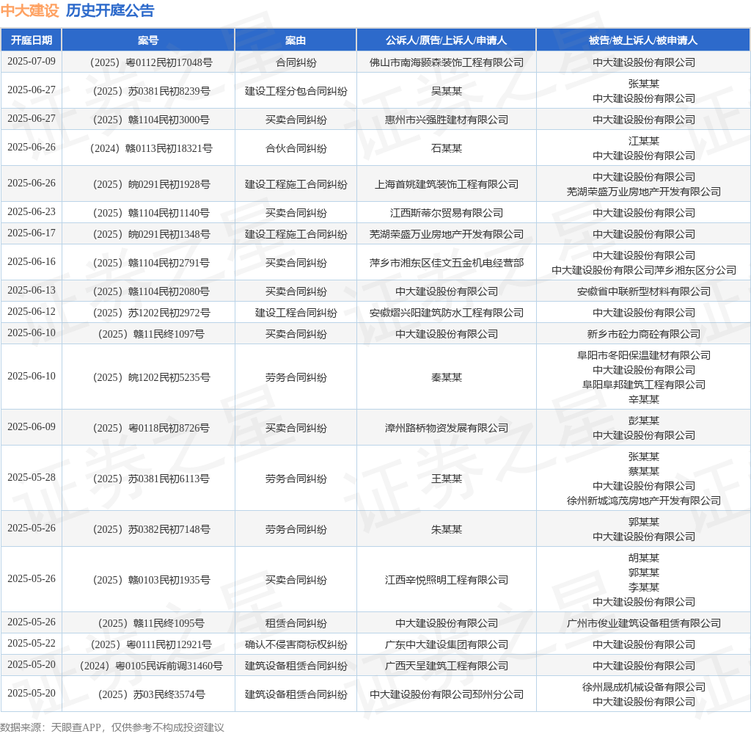This screenshot has height=734, width=751.
Task: Click 合伙合同纠纷 cause cell
Action: 296,148
